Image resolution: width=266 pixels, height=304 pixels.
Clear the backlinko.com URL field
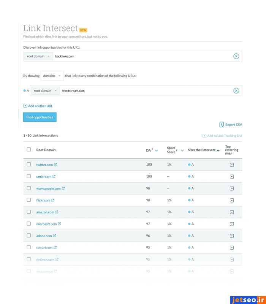(236, 56)
